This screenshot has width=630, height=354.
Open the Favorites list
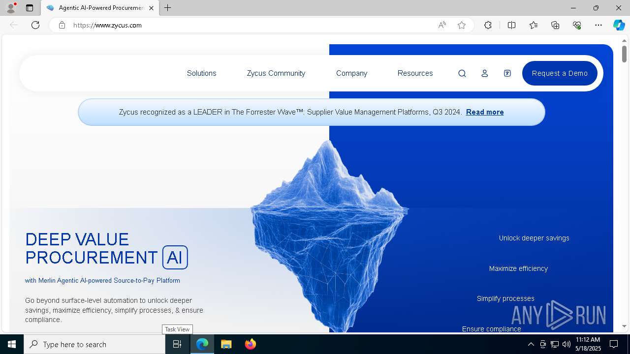tap(534, 25)
